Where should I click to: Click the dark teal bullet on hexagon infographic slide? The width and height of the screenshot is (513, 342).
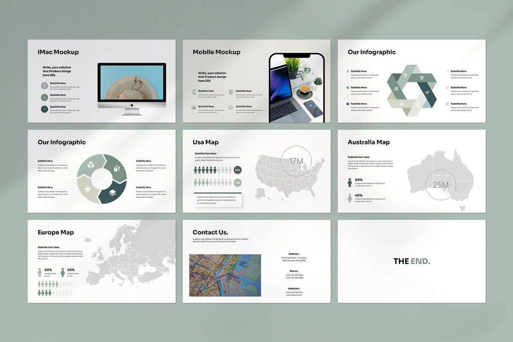[348, 104]
